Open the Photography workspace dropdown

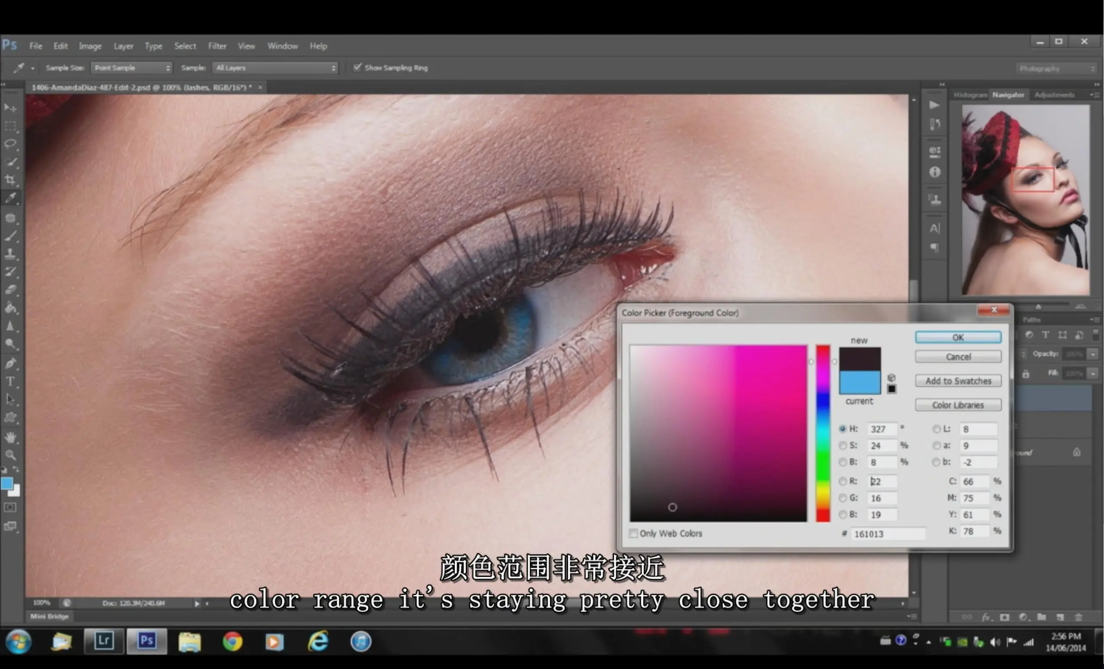pyautogui.click(x=1056, y=69)
